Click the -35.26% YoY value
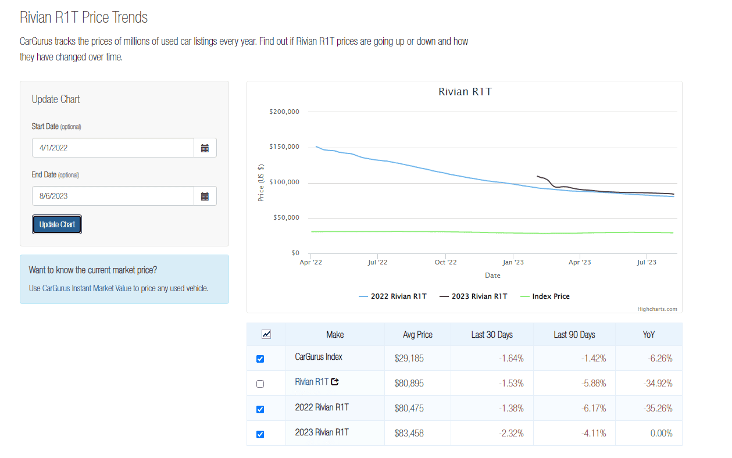 (x=659, y=409)
